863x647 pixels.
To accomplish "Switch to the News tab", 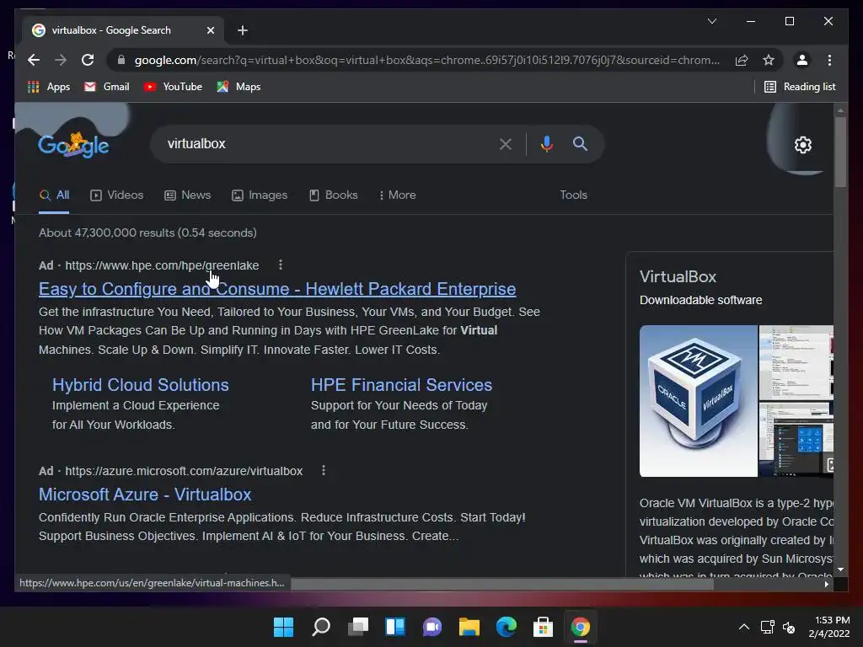I will [188, 195].
